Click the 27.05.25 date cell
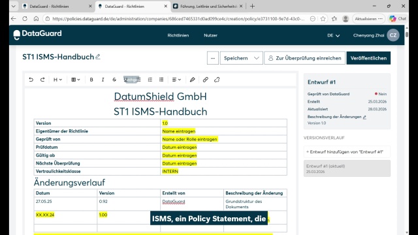 (65, 204)
